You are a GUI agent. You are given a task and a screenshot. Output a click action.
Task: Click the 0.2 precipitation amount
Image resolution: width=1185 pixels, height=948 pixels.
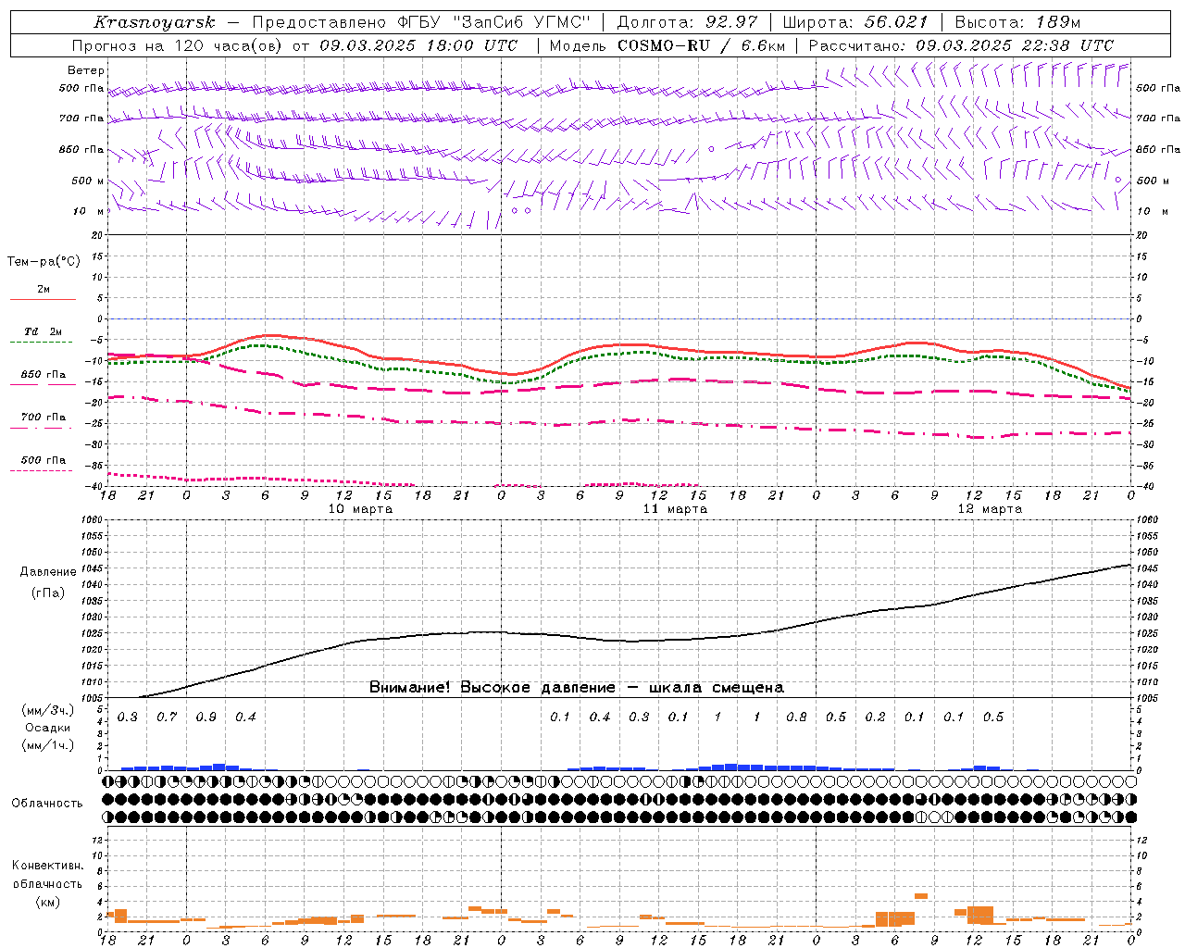tap(875, 717)
